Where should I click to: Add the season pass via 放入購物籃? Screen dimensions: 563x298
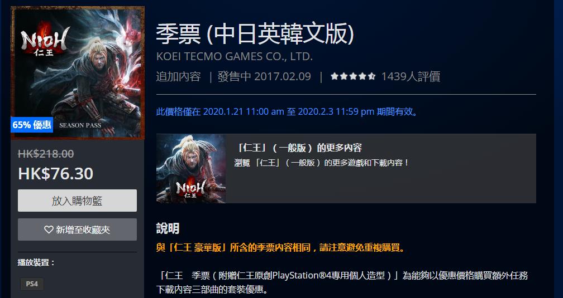77,201
